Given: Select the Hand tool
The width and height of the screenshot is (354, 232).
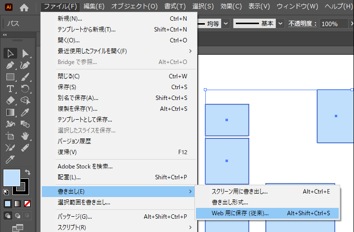Looking at the screenshot, I should click(26, 136).
